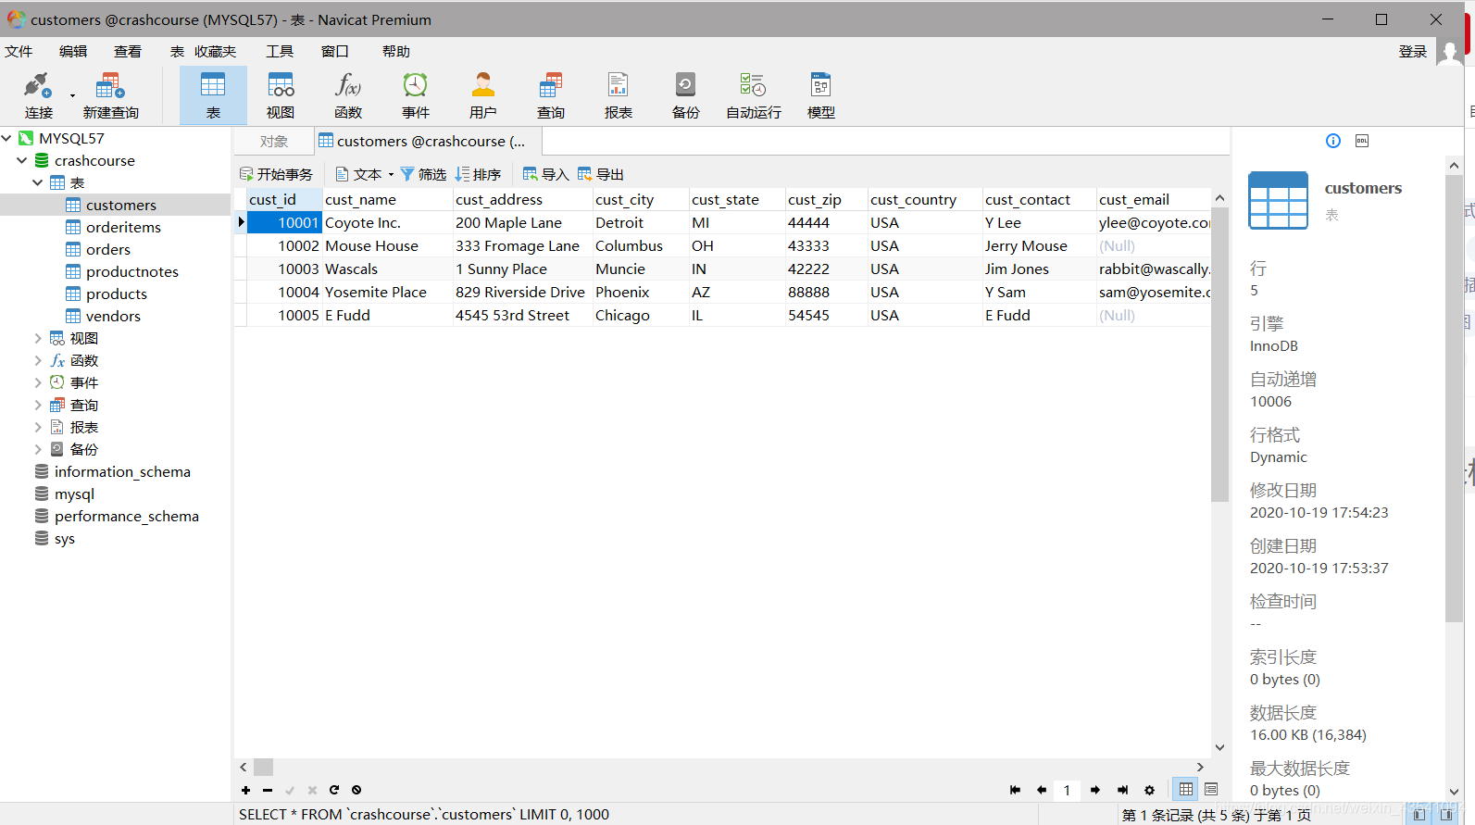This screenshot has height=825, width=1475.
Task: Collapse the 表 (tables) node
Action: click(38, 182)
